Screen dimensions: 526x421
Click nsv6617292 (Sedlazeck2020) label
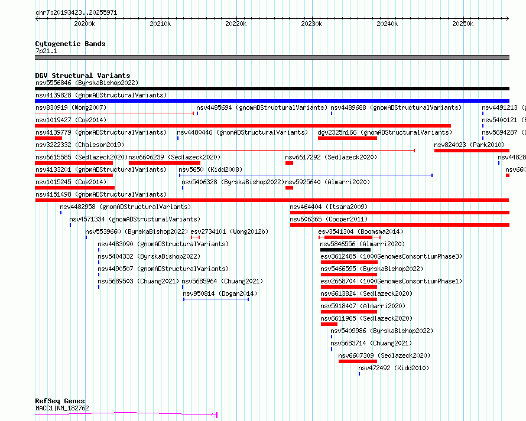(x=331, y=157)
